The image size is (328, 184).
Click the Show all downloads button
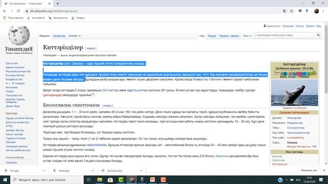(x=309, y=170)
